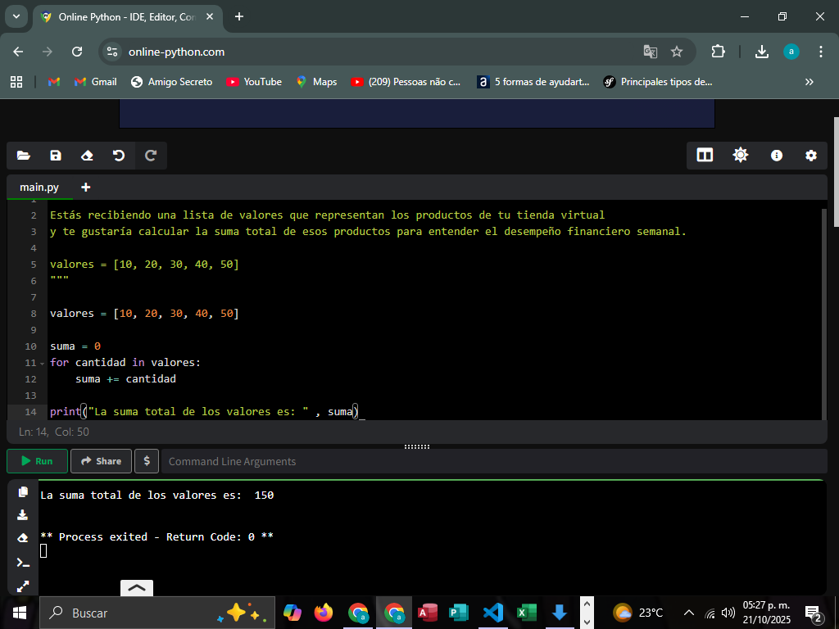Copy console output using the copy icon
This screenshot has width=839, height=629.
coord(23,492)
